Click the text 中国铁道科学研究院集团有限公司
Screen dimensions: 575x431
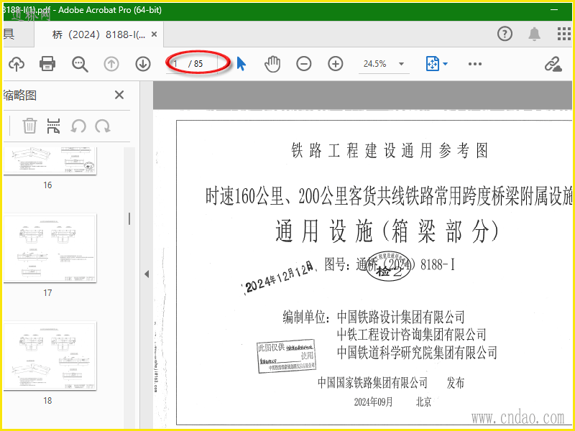pos(417,352)
